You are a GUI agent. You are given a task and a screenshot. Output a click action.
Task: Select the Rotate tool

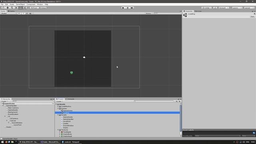click(12, 8)
